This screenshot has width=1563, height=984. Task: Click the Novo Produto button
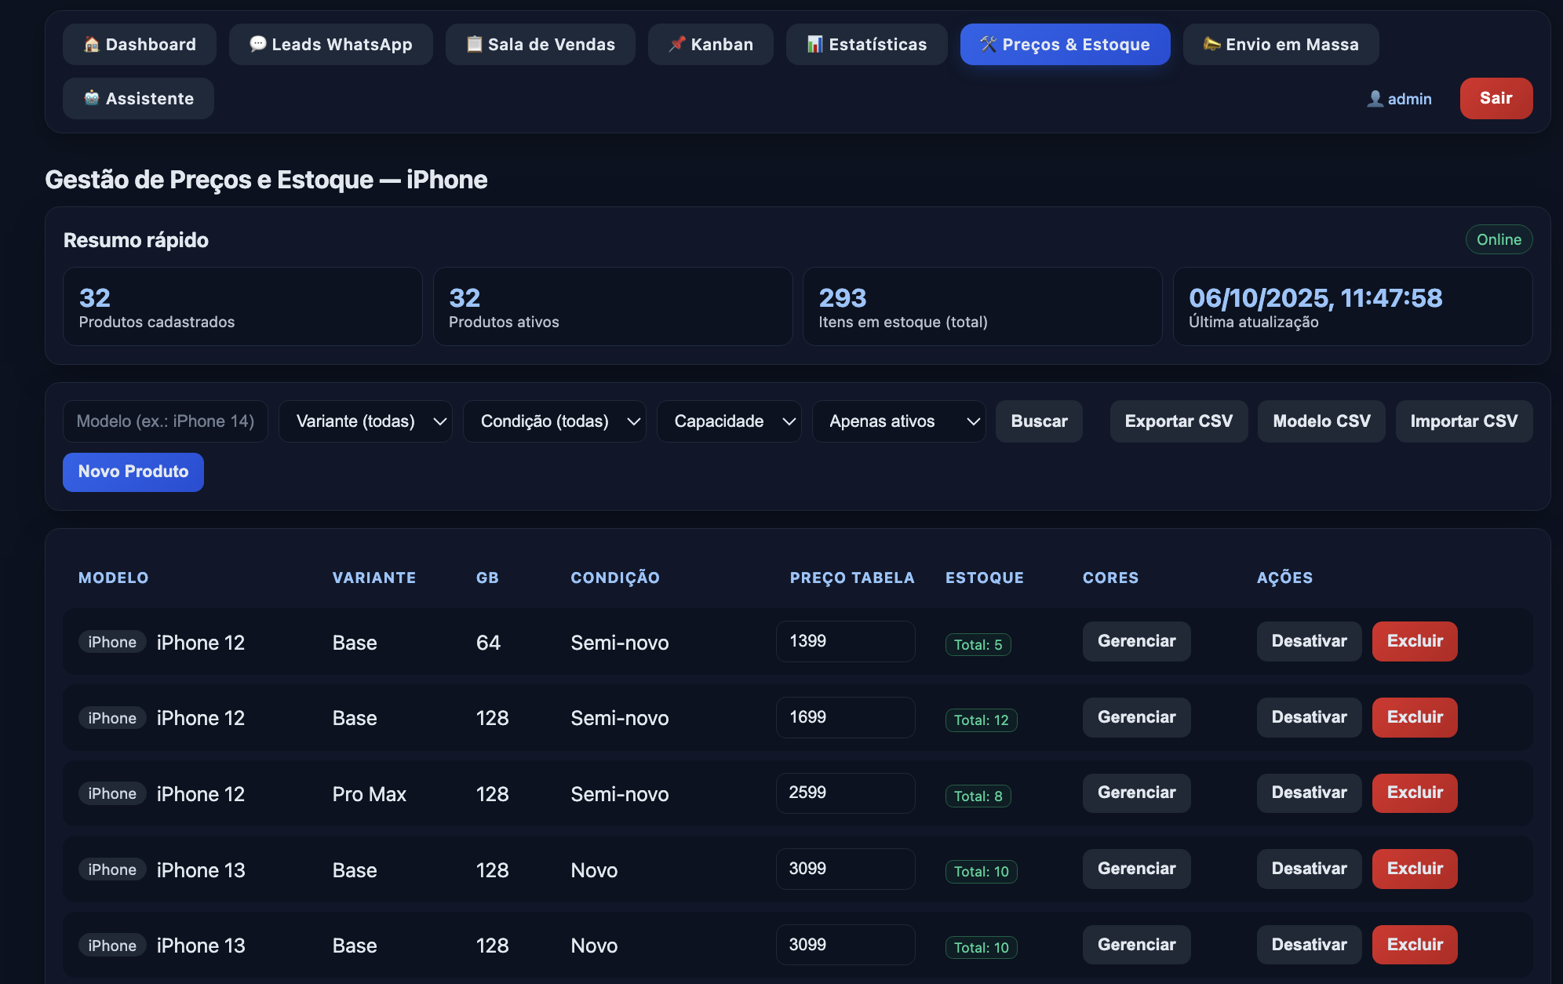point(133,472)
